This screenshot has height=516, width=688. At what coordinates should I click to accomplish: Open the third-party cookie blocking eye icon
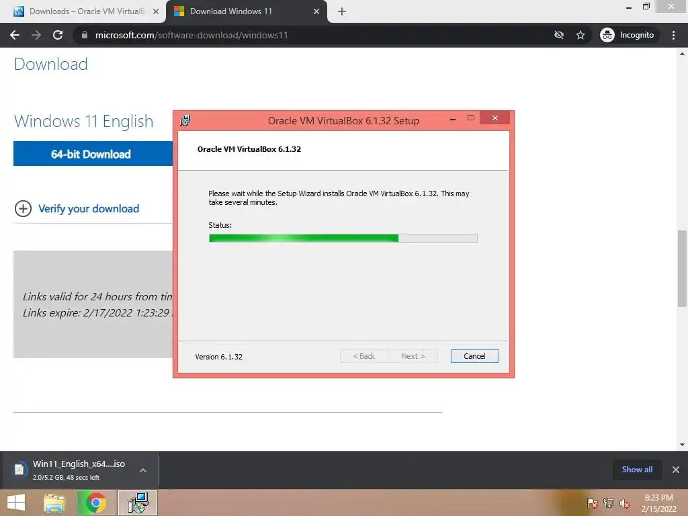(558, 35)
